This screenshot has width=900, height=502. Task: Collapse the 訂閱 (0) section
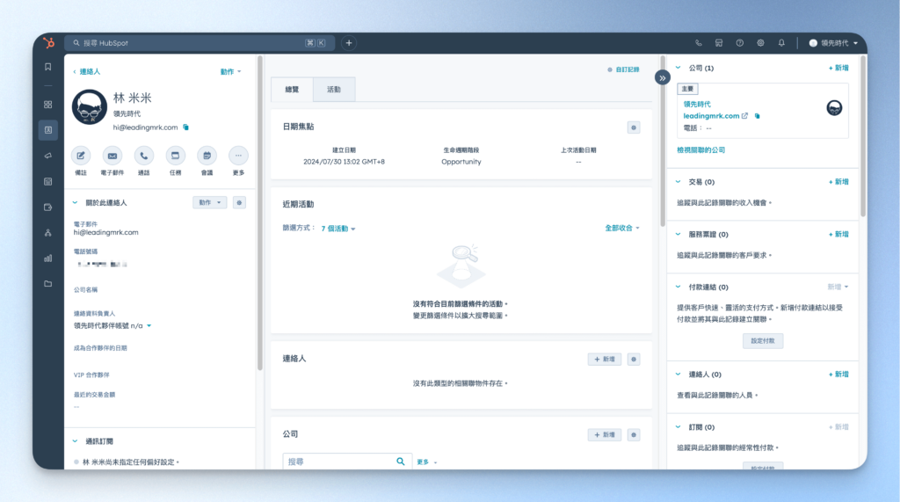[679, 426]
